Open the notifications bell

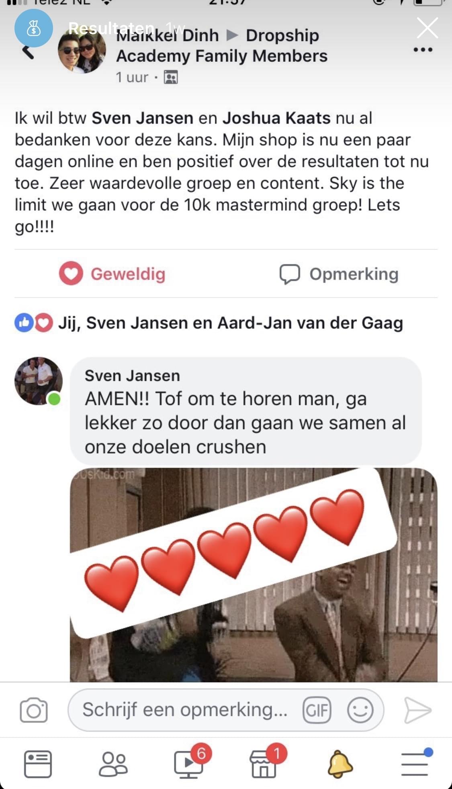(x=340, y=764)
